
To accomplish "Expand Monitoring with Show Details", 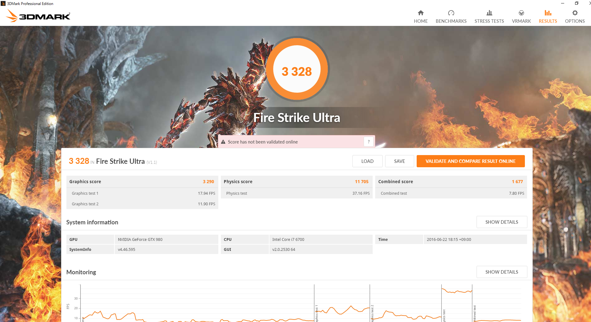I will pos(501,272).
